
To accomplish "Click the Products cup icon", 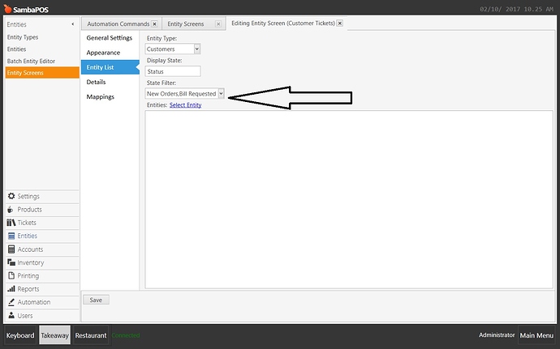I will (11, 209).
